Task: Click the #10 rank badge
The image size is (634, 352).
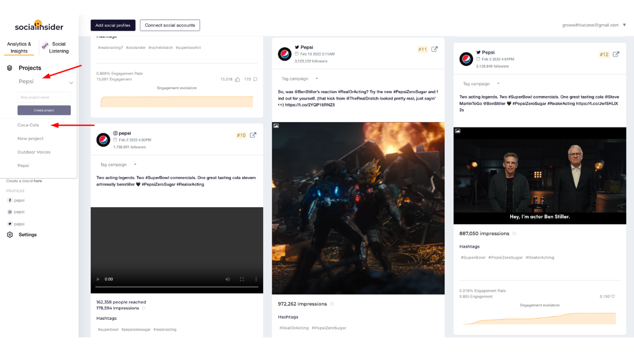Action: (241, 135)
